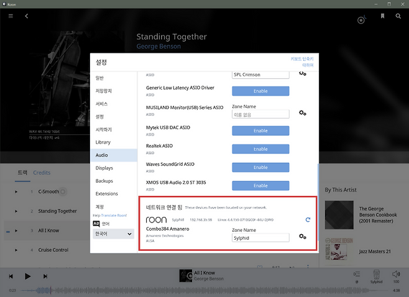Viewport: 409px width, 297px height.
Task: Open the queue icon in playback bar
Action: 356,274
